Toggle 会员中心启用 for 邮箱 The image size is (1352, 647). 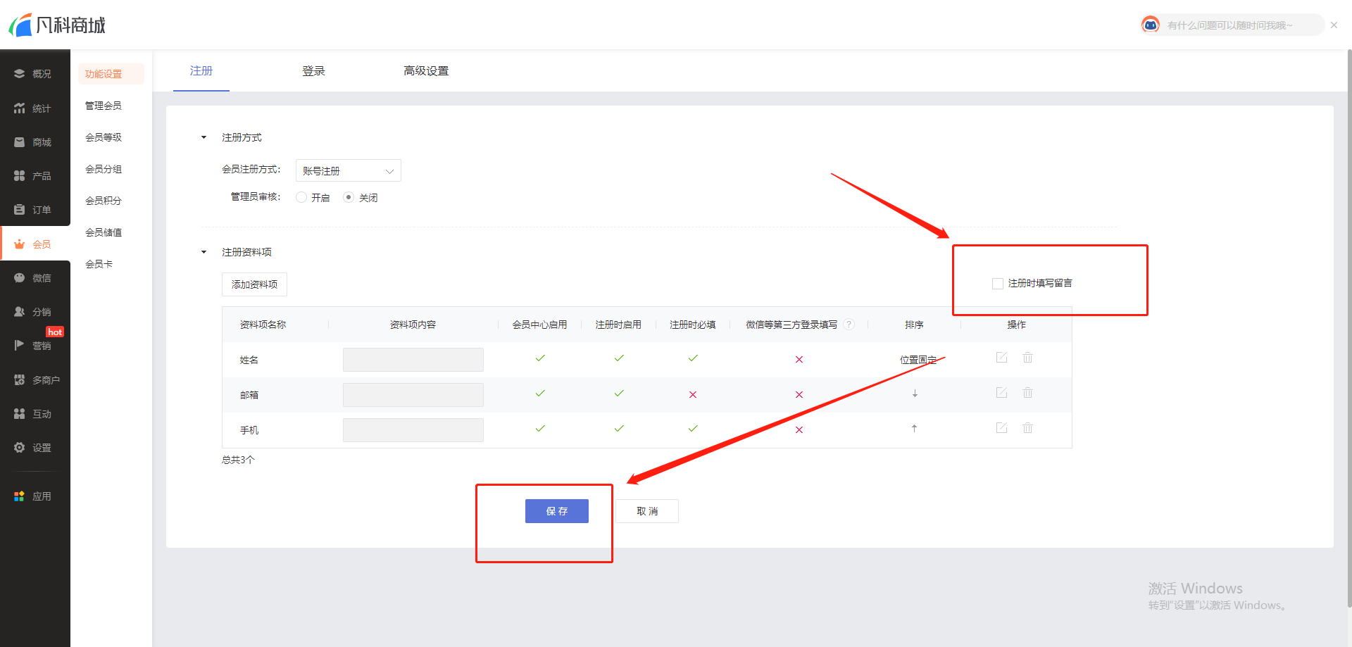[540, 394]
